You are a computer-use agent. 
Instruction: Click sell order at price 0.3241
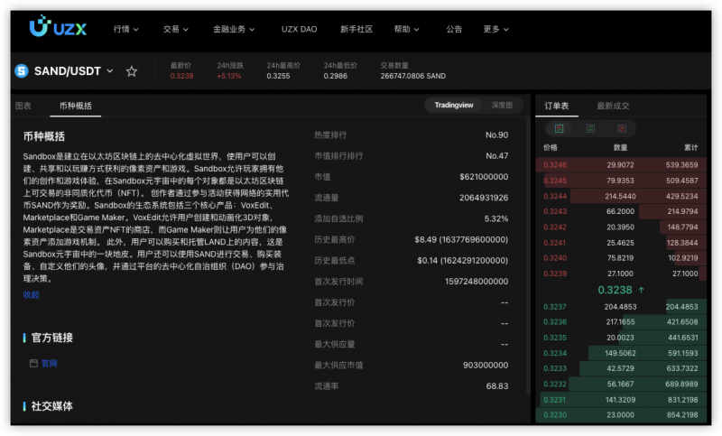[621, 243]
